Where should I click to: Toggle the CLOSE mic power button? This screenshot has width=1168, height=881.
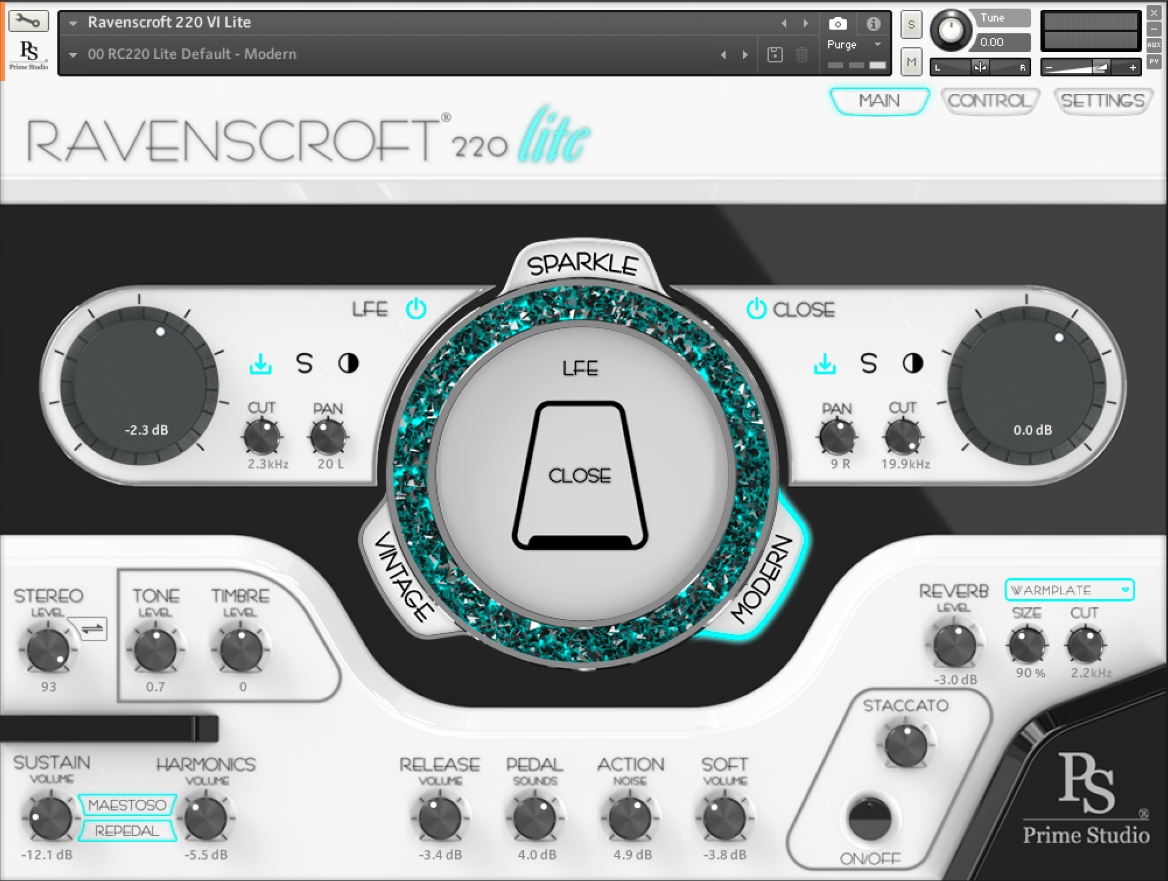pyautogui.click(x=756, y=308)
